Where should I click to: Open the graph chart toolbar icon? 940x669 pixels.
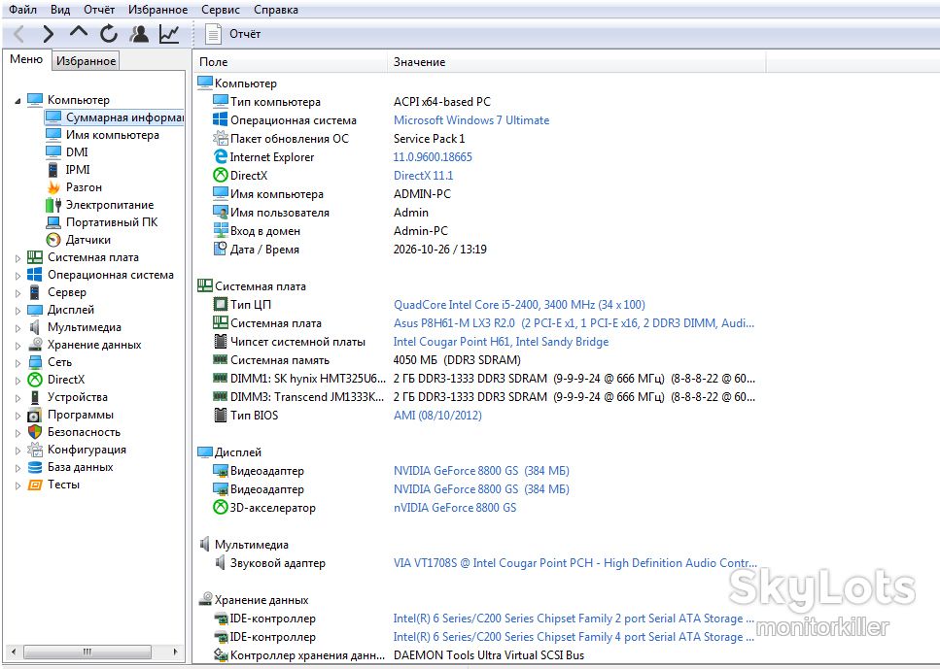[x=169, y=34]
